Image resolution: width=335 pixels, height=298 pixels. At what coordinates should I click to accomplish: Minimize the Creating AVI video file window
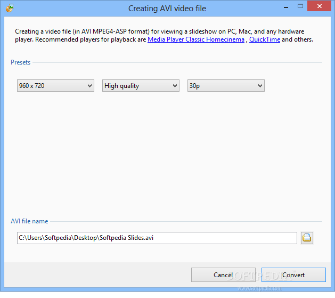click(x=286, y=7)
